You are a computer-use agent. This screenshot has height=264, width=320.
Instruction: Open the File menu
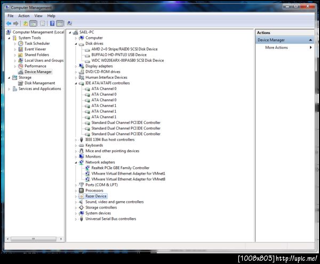(x=11, y=15)
